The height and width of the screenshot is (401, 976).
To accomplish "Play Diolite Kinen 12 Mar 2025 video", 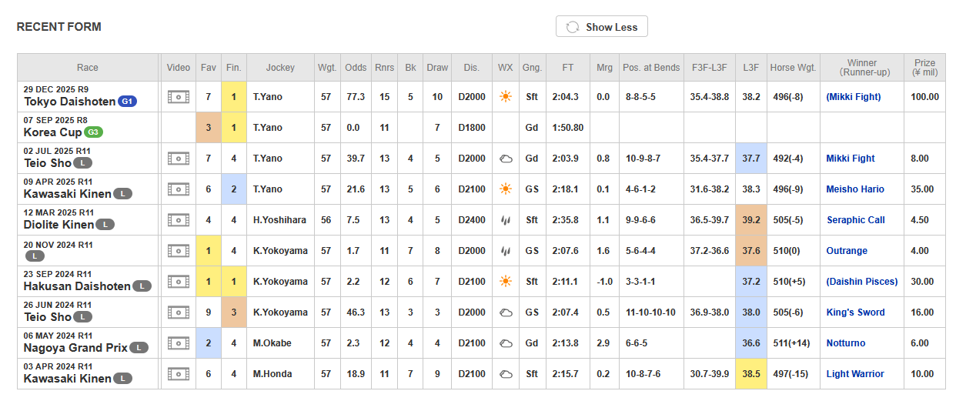I will [178, 220].
